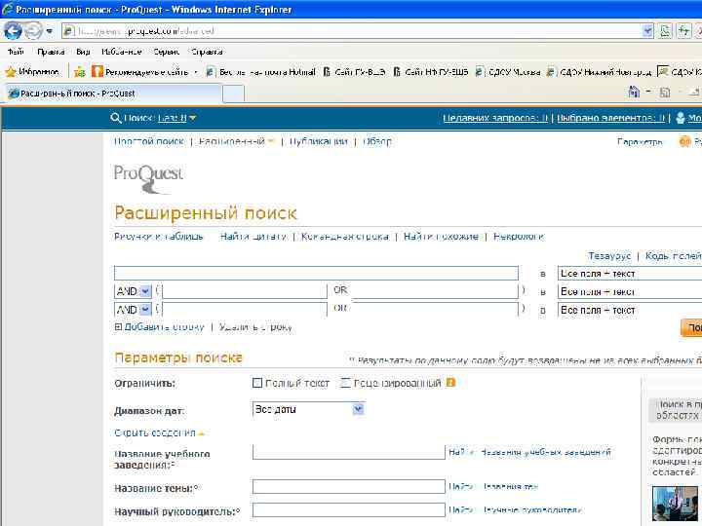702x526 pixels.
Task: Click the page refresh icon
Action: 683,31
